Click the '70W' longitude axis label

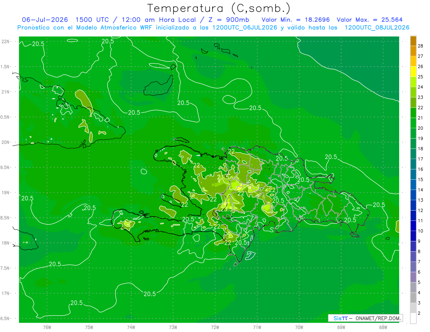point(299,327)
